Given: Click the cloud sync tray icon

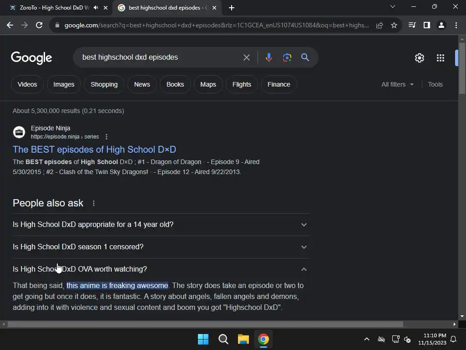Looking at the screenshot, I should (x=381, y=339).
